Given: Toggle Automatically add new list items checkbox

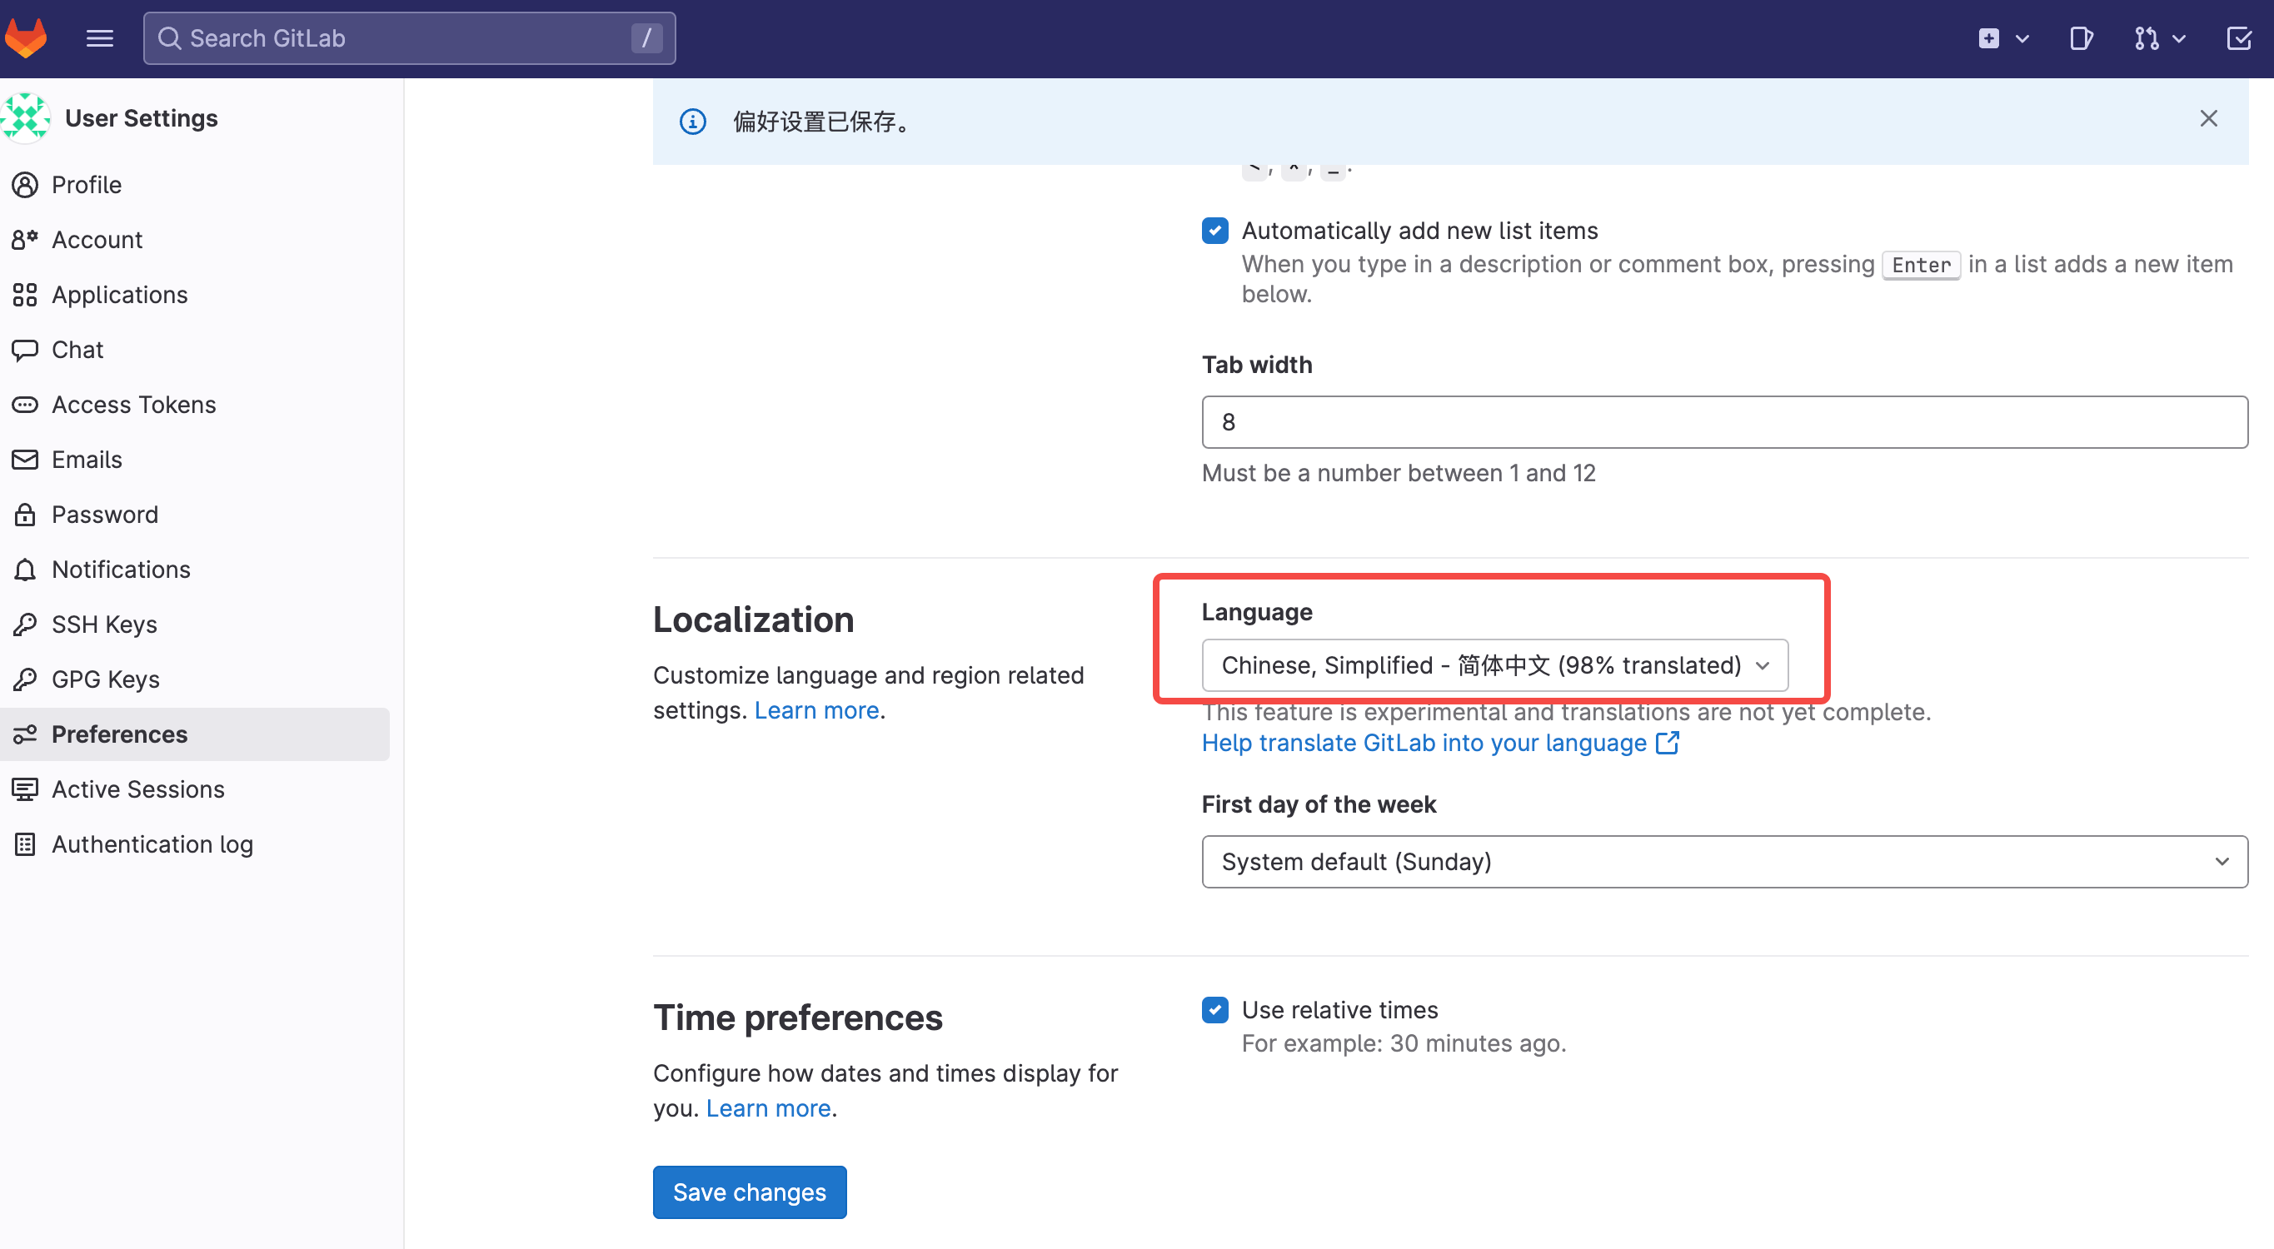Looking at the screenshot, I should (1215, 231).
